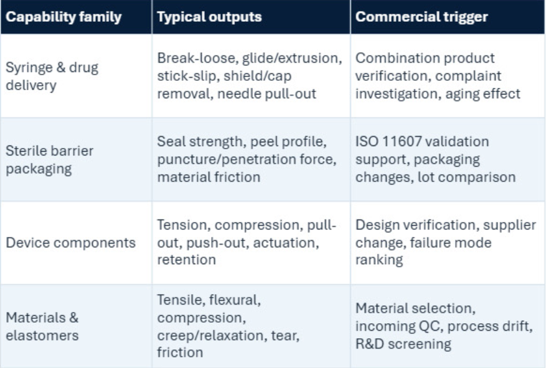
Task: Select the Combination product verification cell
Action: point(448,76)
